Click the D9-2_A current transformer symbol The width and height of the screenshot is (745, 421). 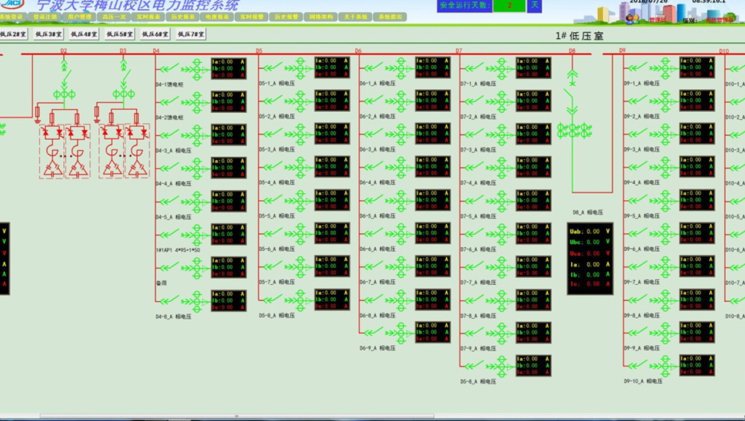tap(666, 101)
